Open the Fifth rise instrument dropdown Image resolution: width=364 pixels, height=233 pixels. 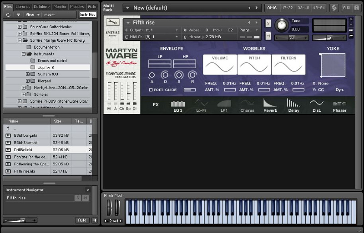click(128, 23)
